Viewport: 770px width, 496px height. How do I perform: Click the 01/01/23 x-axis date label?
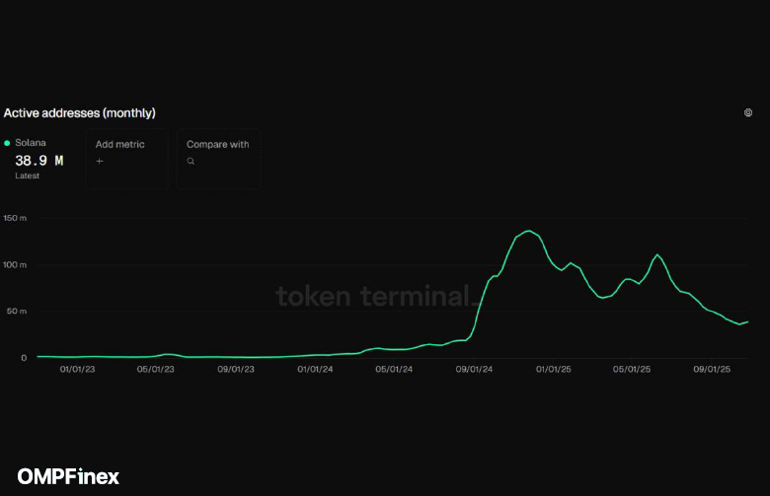[x=77, y=370]
